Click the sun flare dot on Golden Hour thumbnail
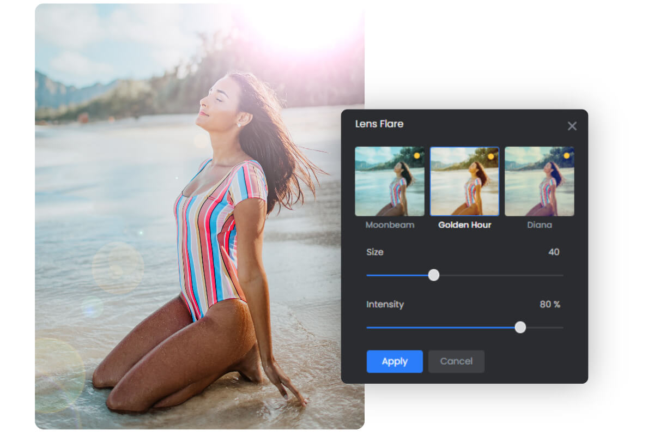This screenshot has width=654, height=436. tap(492, 155)
